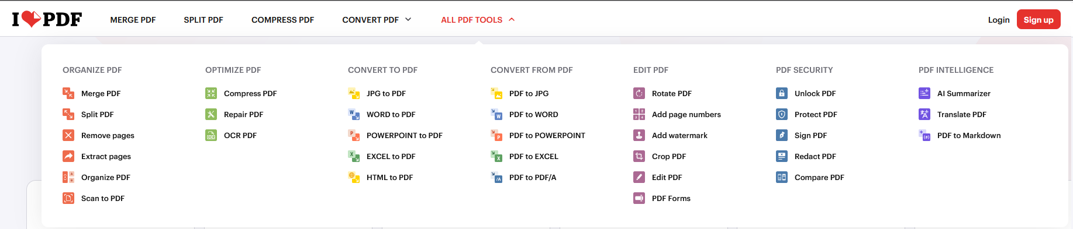
Task: Expand the CONVERT PDF dropdown
Action: click(x=377, y=20)
